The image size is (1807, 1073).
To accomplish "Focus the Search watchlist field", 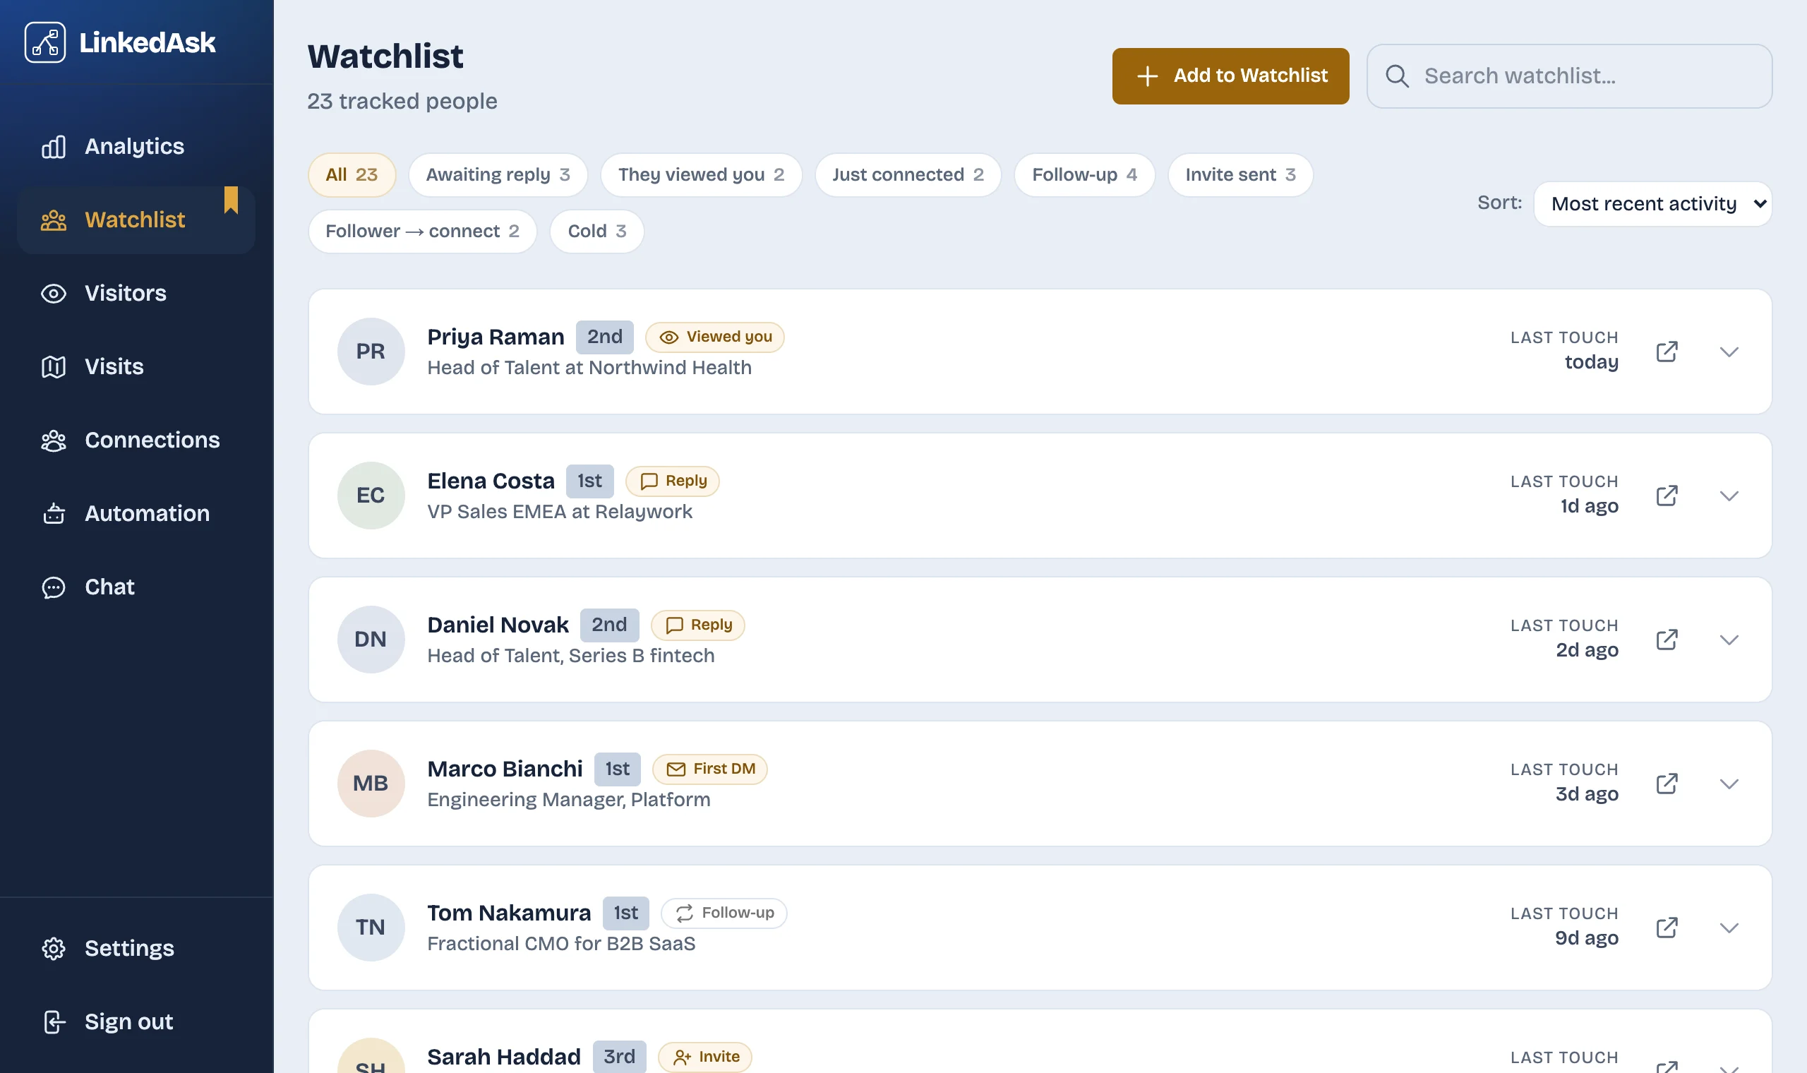I will pyautogui.click(x=1569, y=76).
